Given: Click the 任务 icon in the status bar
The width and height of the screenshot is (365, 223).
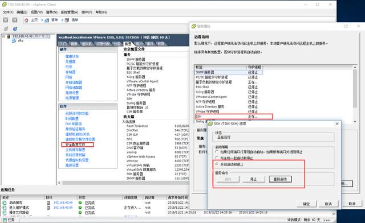Looking at the screenshot, I should pos(4,220).
